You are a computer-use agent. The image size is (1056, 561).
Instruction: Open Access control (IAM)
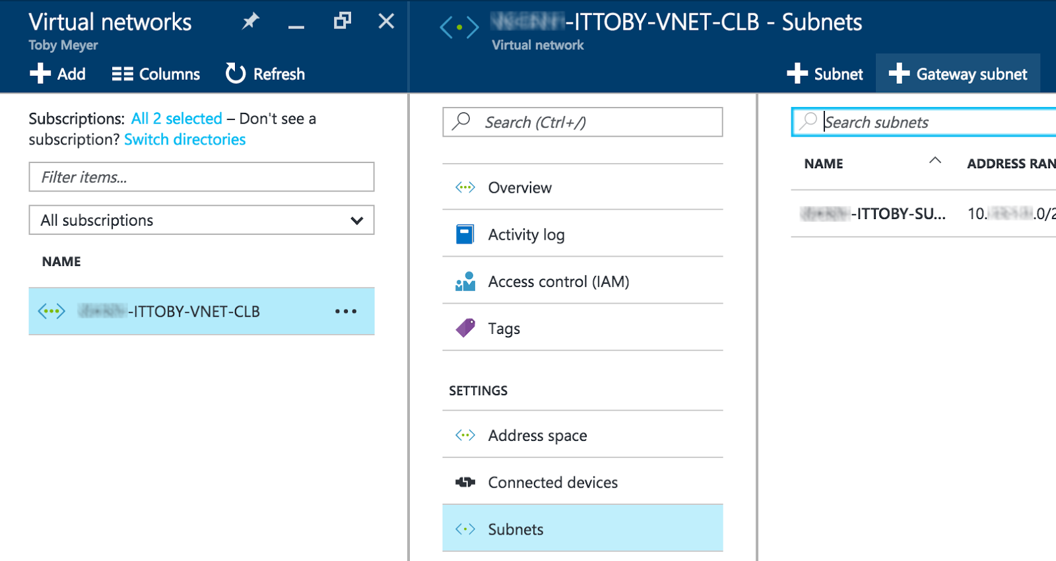point(583,281)
